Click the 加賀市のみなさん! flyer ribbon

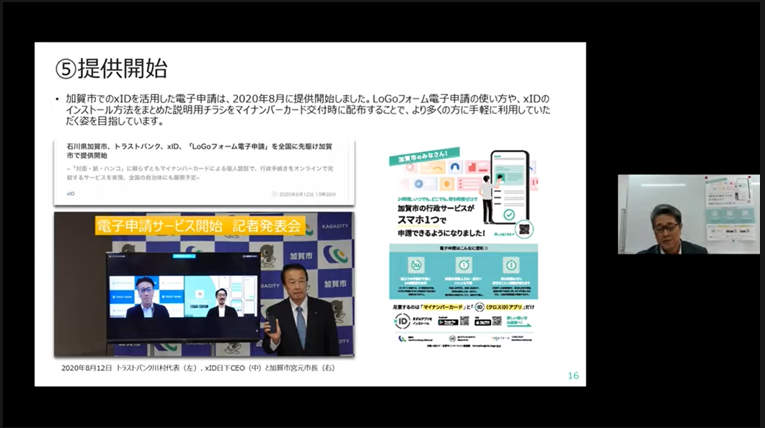(424, 156)
